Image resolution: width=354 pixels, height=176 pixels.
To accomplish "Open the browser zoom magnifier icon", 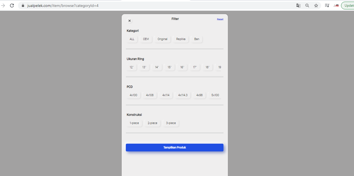I will [307, 6].
